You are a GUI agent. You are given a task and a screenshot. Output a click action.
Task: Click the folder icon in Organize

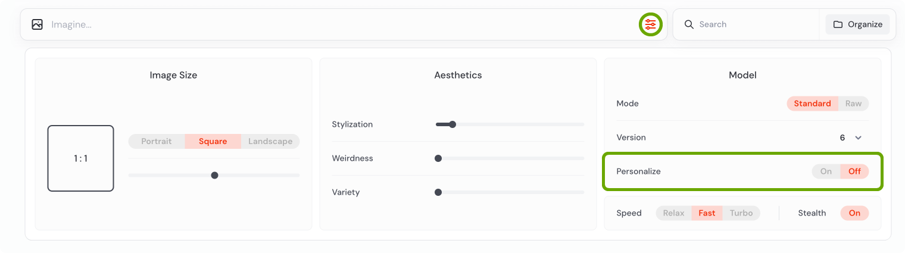coord(838,24)
